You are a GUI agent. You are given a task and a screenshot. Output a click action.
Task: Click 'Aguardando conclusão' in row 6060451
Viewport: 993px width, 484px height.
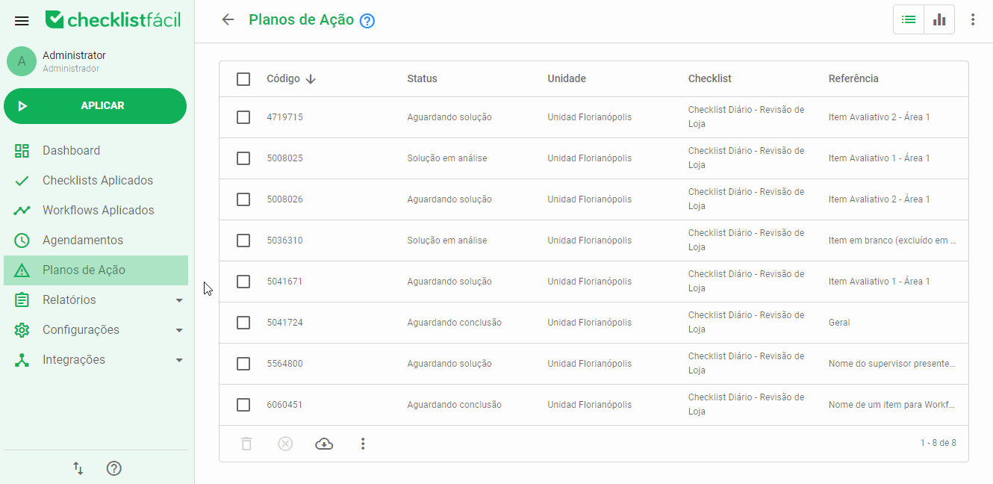coord(454,405)
